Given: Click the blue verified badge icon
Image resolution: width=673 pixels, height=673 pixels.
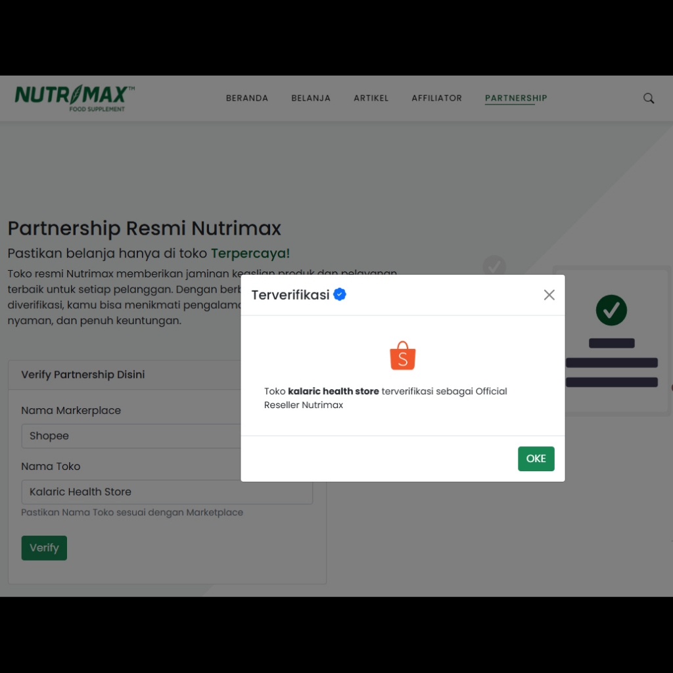Looking at the screenshot, I should click(340, 294).
